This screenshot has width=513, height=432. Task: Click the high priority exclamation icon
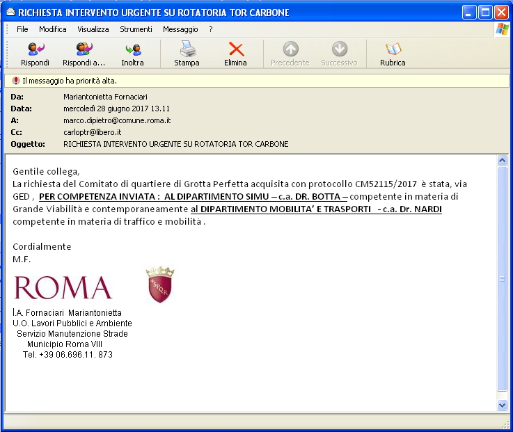coord(15,81)
